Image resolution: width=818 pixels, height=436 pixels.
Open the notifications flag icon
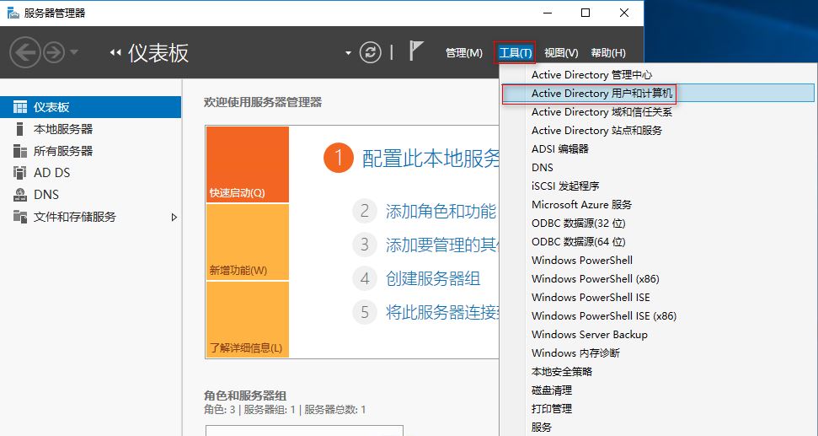coord(416,51)
